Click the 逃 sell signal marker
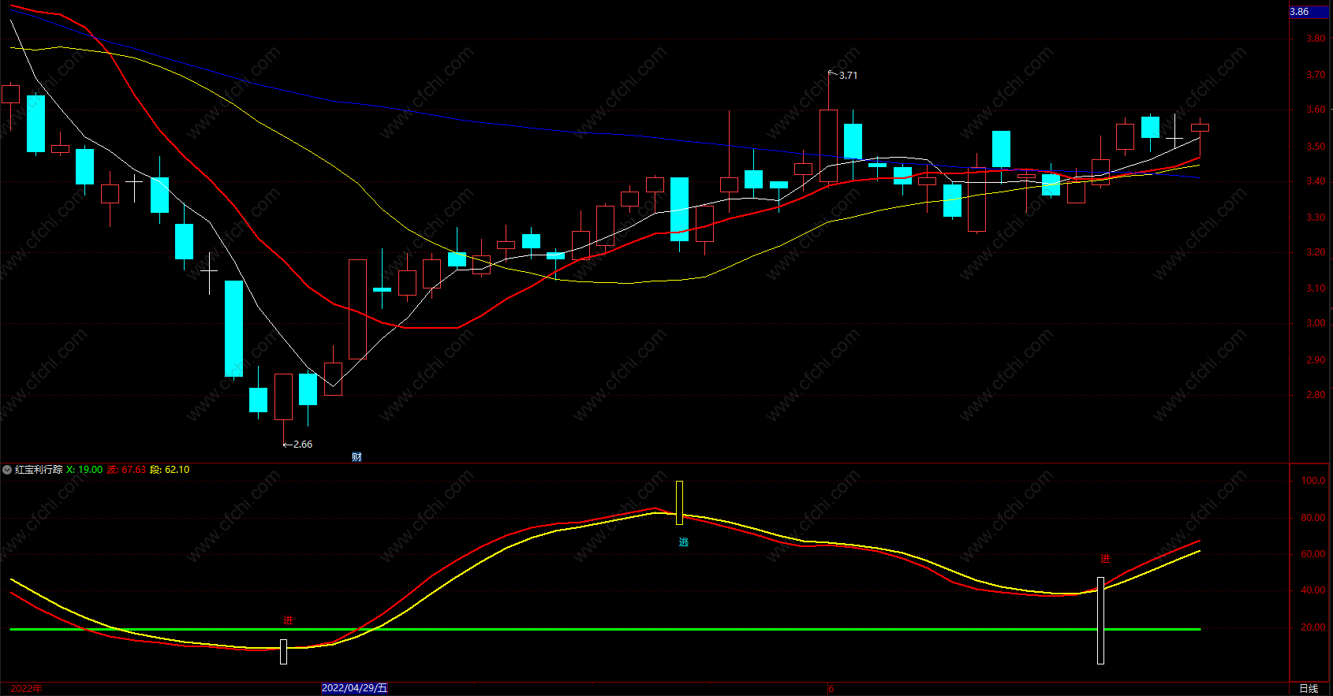 [x=683, y=542]
